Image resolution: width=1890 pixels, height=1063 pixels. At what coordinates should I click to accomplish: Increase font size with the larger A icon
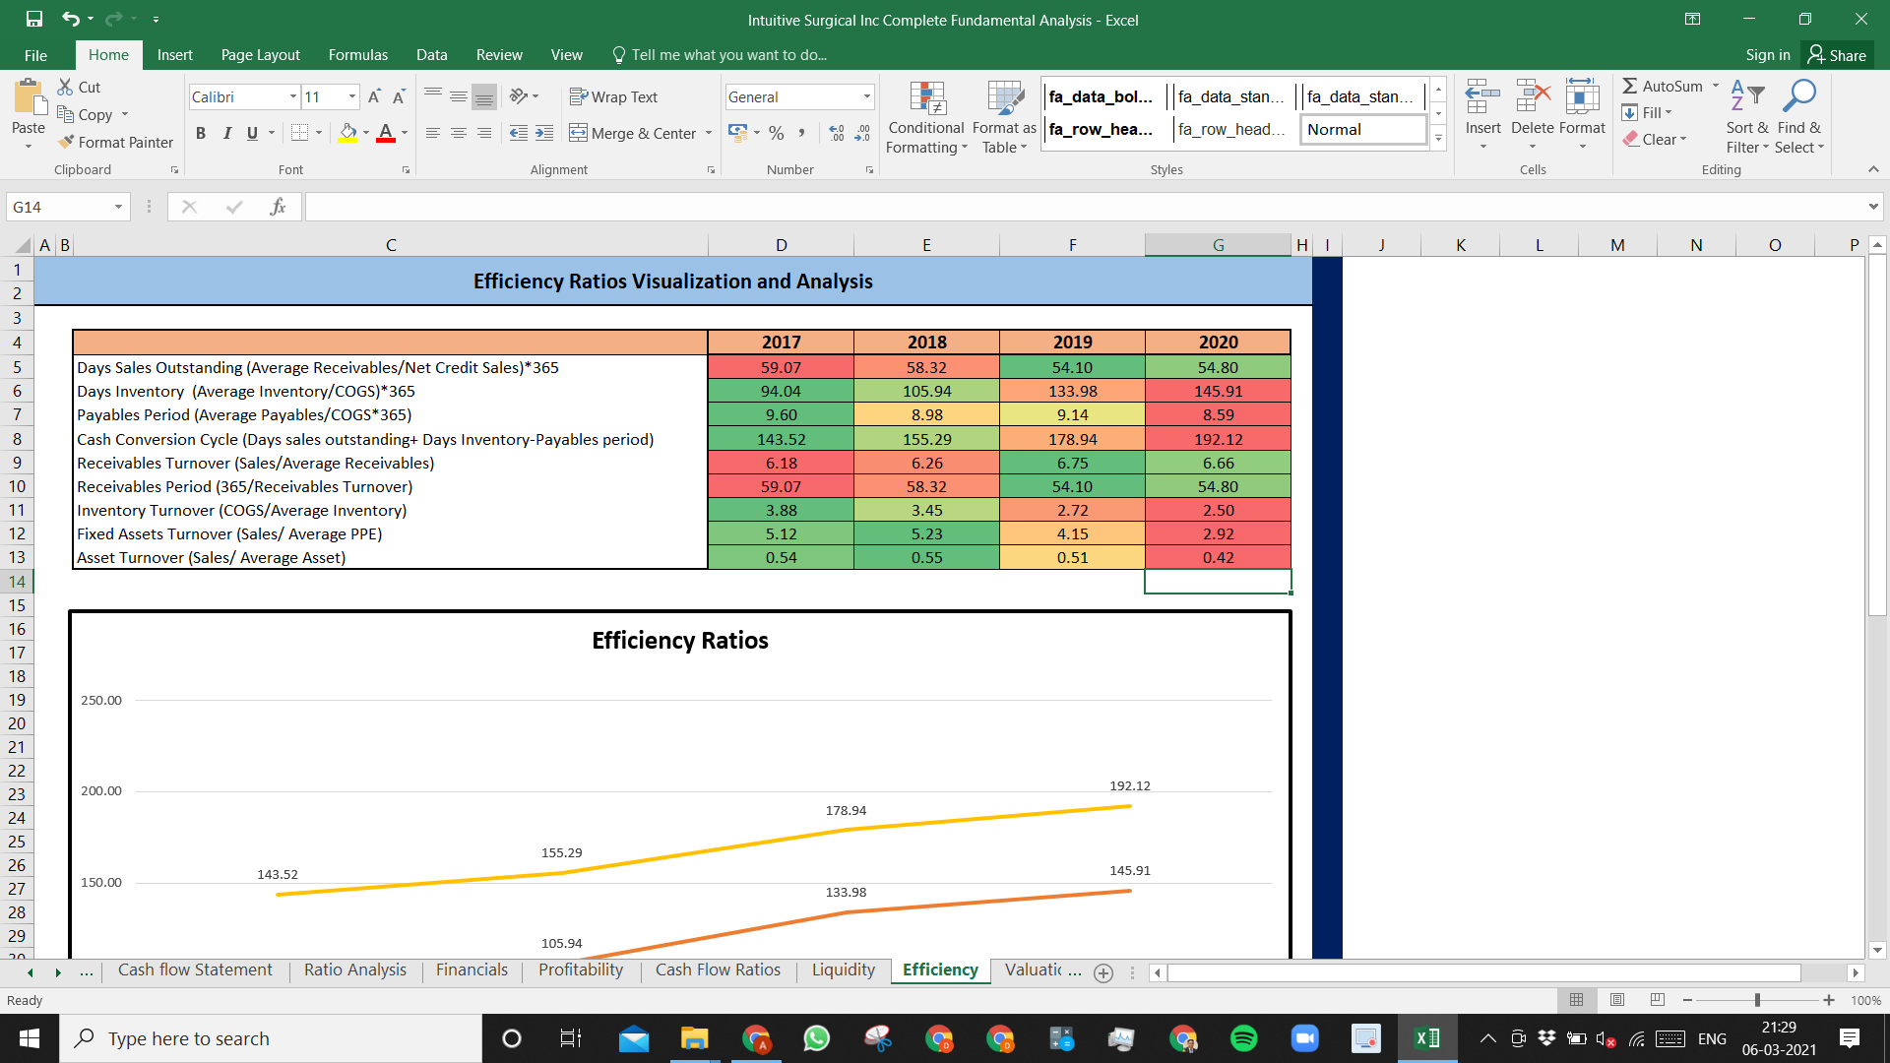pyautogui.click(x=374, y=96)
